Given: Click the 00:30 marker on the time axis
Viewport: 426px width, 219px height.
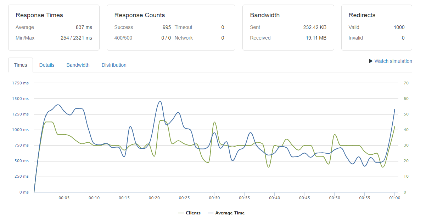Looking at the screenshot, I should [x=214, y=198].
